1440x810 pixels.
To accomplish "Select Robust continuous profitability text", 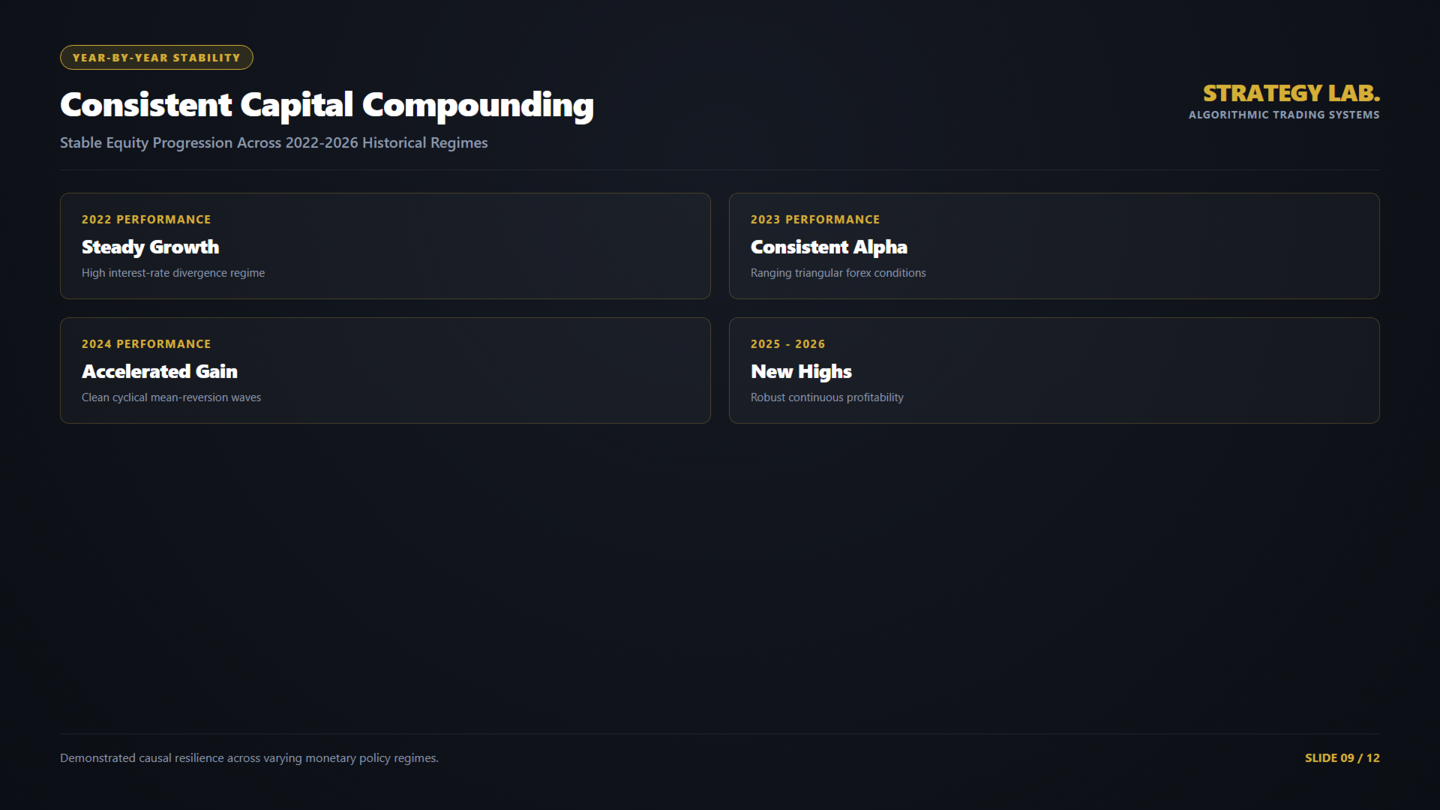I will pyautogui.click(x=827, y=397).
